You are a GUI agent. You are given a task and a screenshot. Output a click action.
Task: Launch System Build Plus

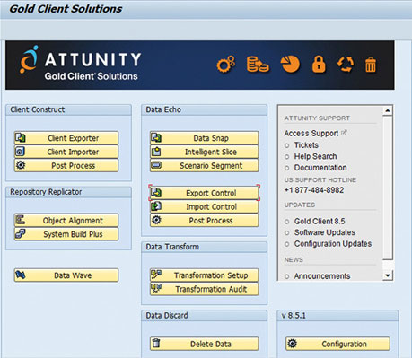pos(66,234)
